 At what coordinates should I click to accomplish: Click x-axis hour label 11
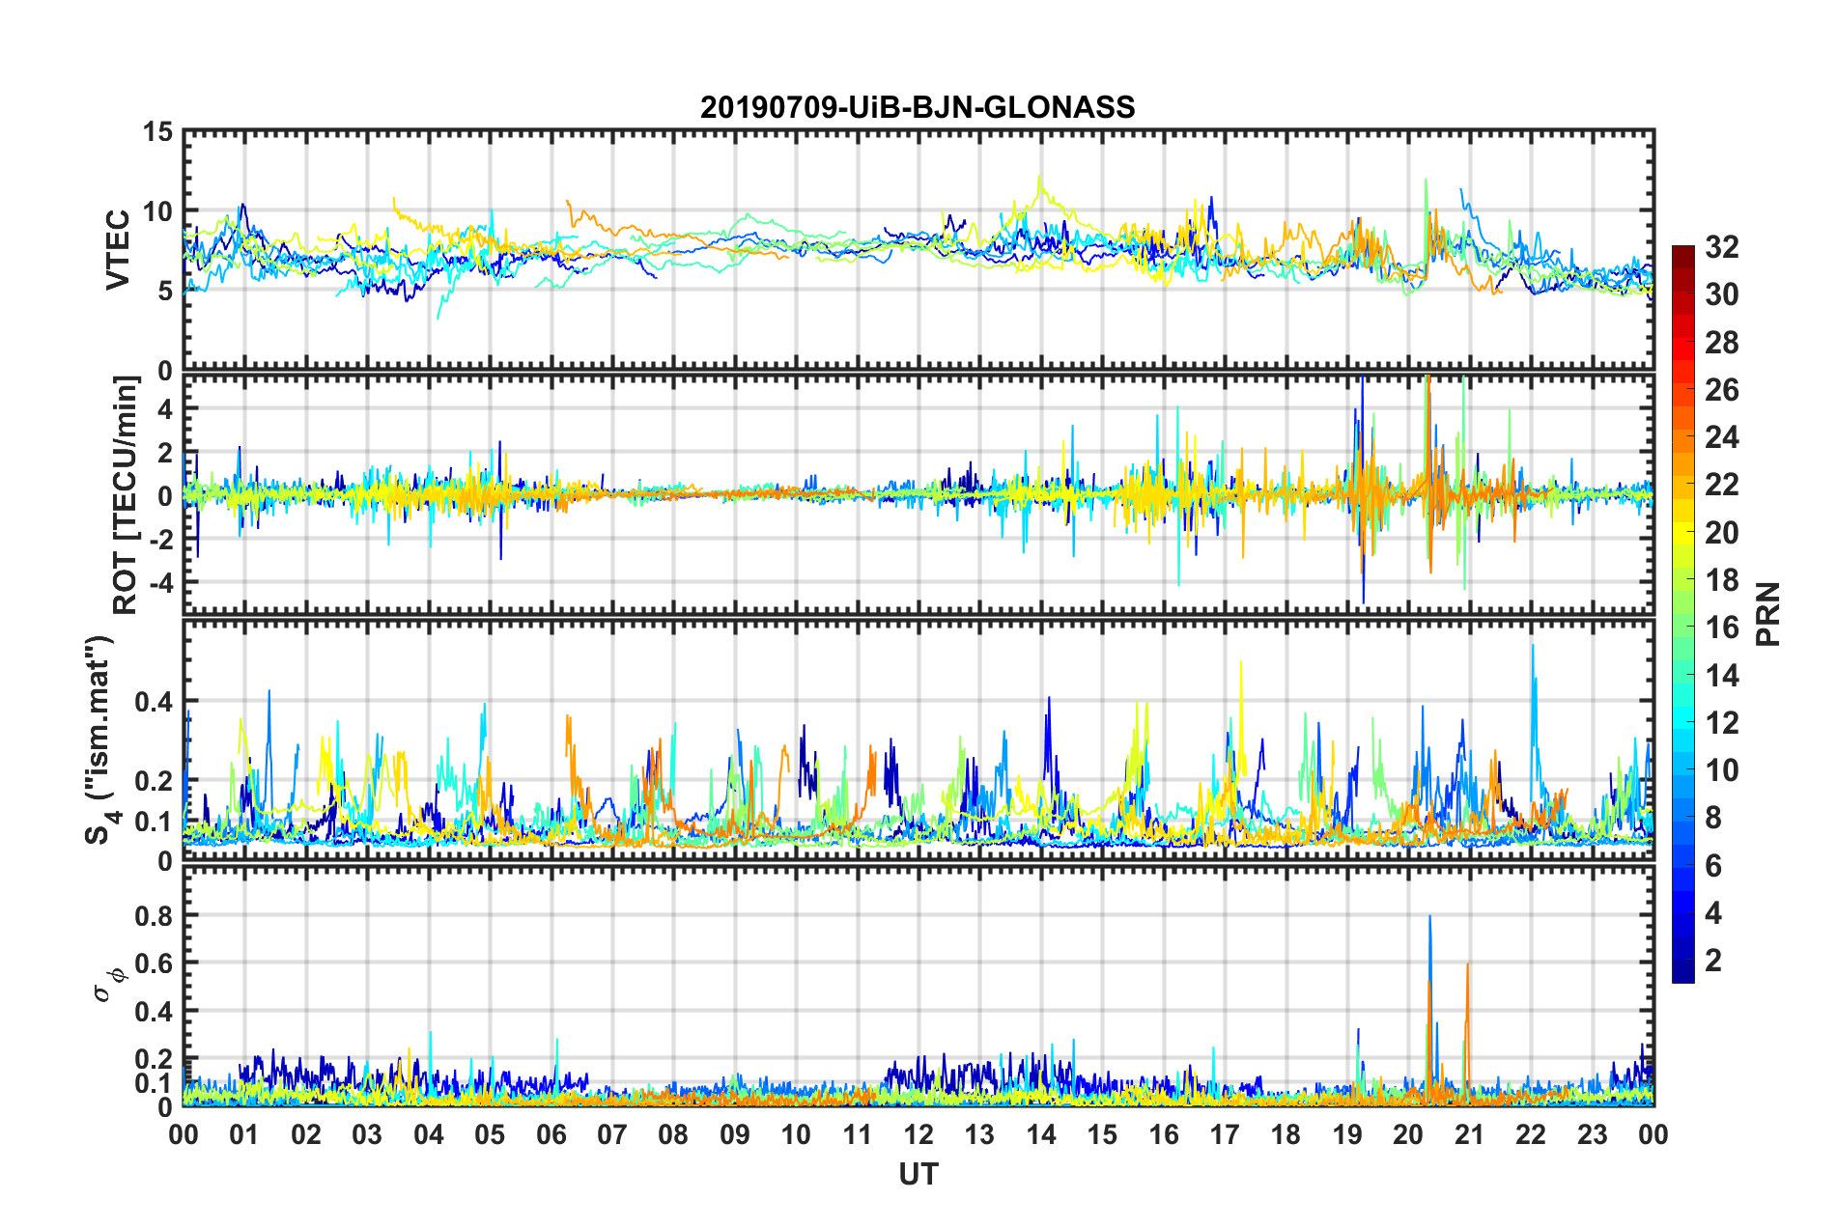click(858, 1134)
